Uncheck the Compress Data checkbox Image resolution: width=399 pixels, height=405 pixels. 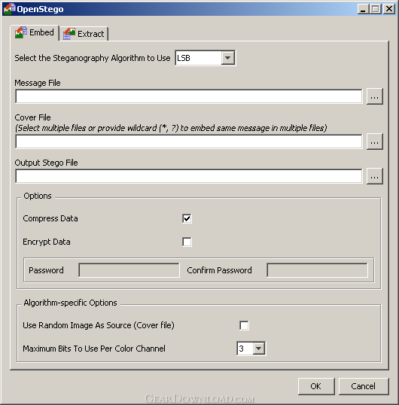point(187,218)
